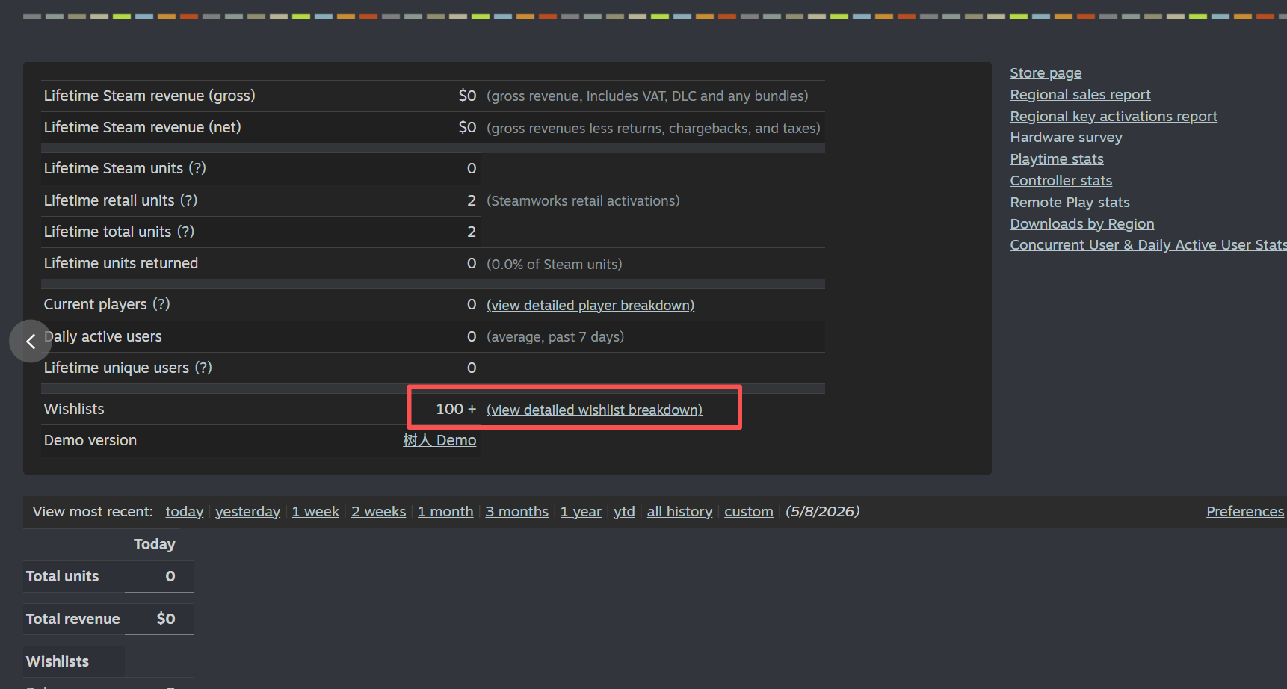Open Remote Play stats

[x=1070, y=203]
